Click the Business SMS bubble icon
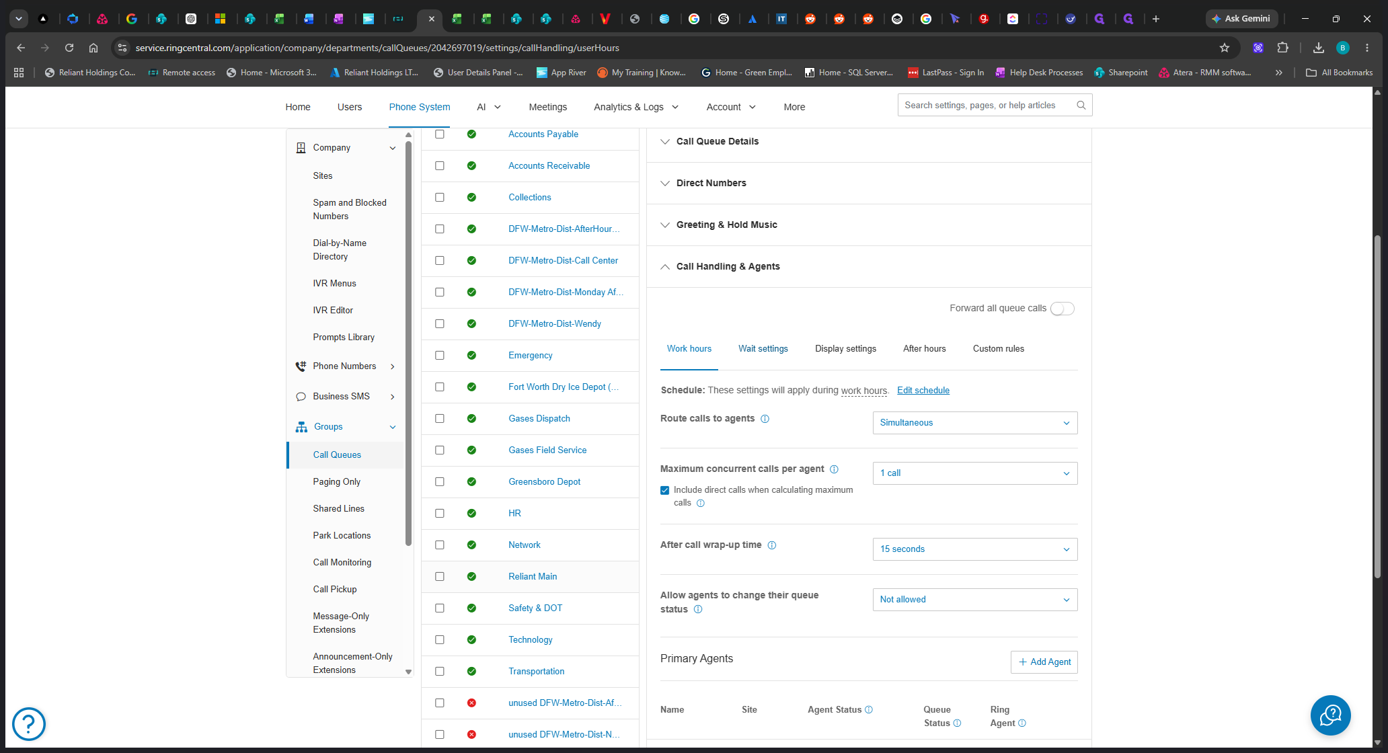The height and width of the screenshot is (753, 1388). pos(301,397)
